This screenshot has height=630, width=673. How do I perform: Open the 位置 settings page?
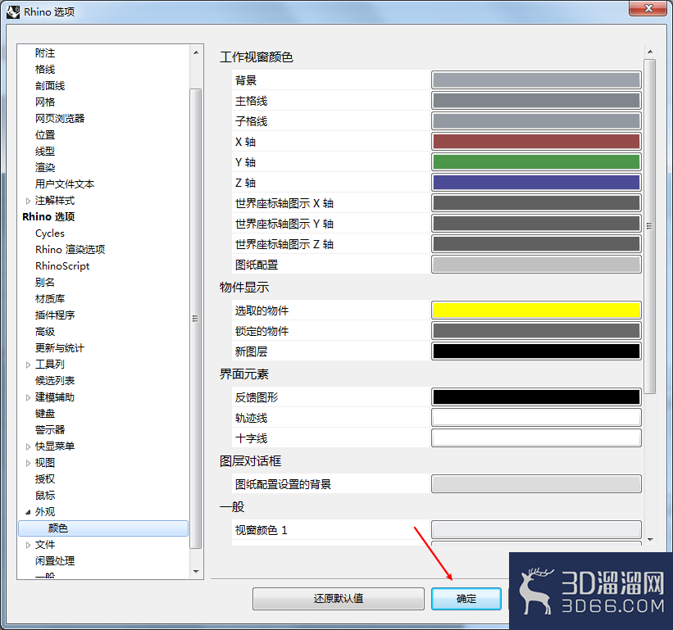coord(45,134)
